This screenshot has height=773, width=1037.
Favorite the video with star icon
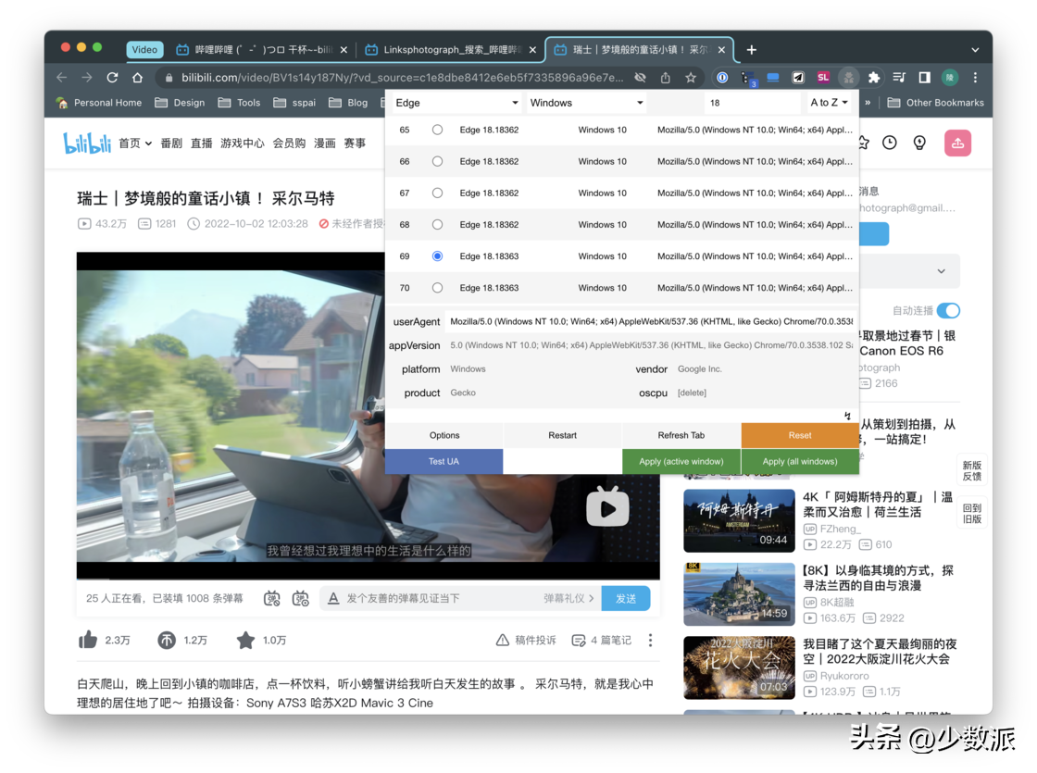point(245,640)
